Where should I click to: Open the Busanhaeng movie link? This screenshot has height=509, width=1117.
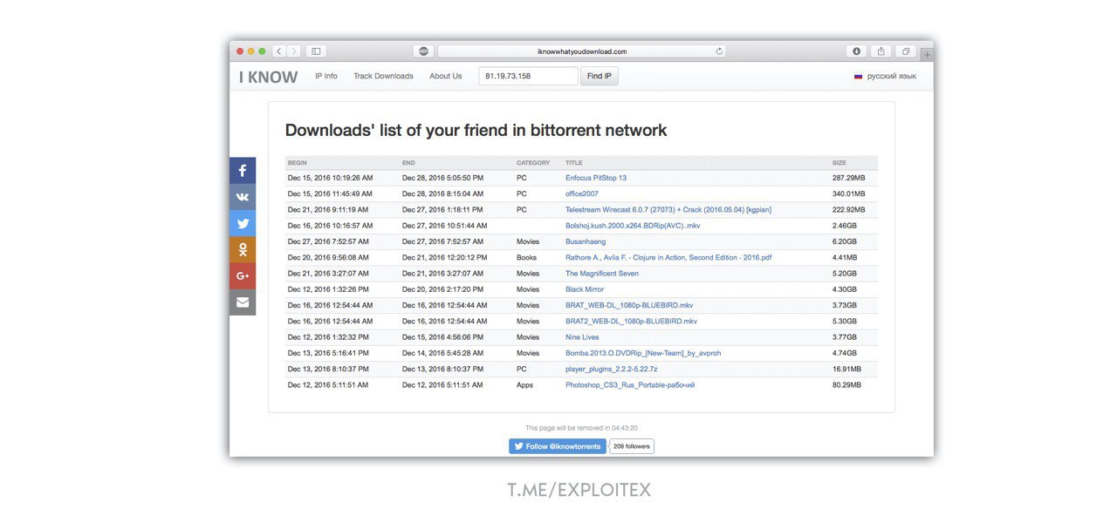586,241
